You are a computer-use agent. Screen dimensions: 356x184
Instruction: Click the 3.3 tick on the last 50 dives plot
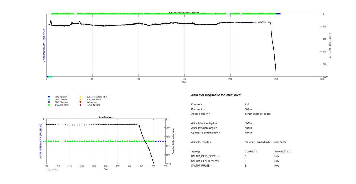[x=44, y=141]
